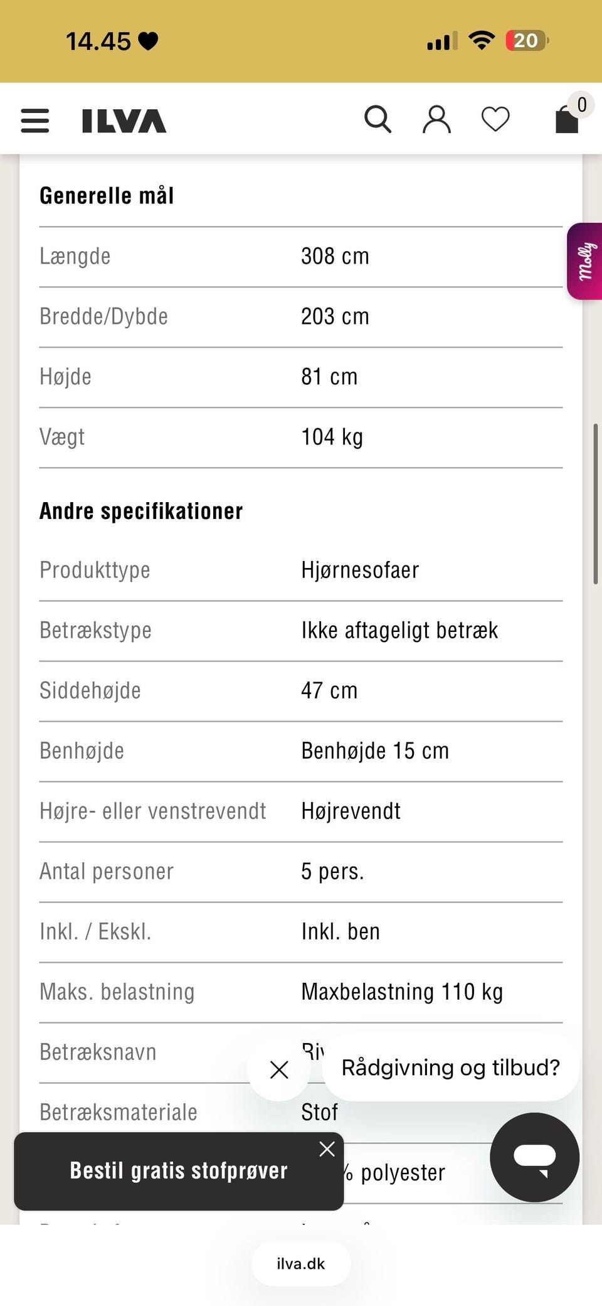Viewport: 602px width, 1306px height.
Task: Dismiss the Rådgivning og tilbud prompt
Action: pyautogui.click(x=279, y=1069)
